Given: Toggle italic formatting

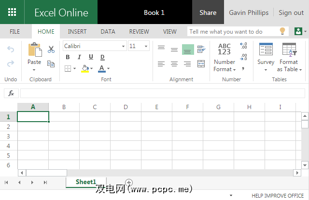Looking at the screenshot, I should tap(79, 57).
